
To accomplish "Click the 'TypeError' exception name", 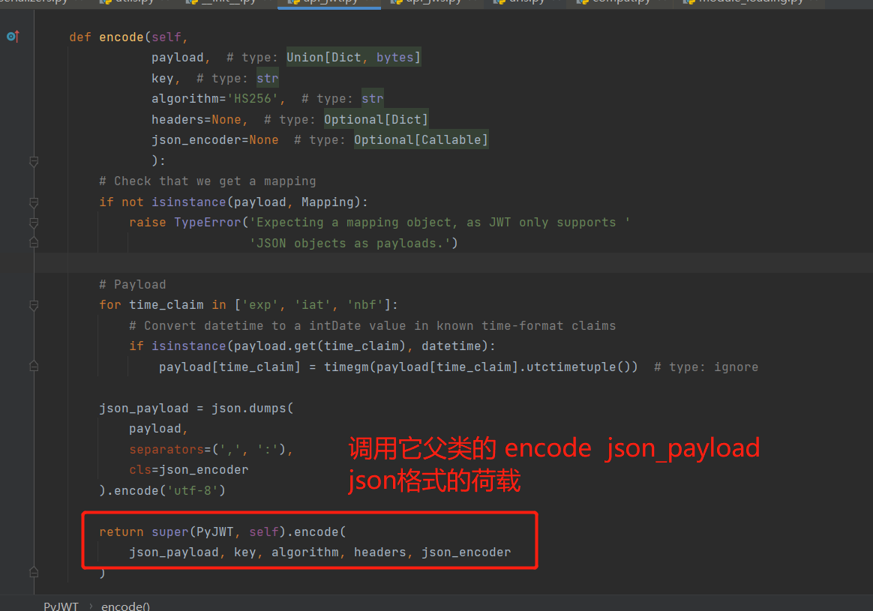I will (208, 223).
